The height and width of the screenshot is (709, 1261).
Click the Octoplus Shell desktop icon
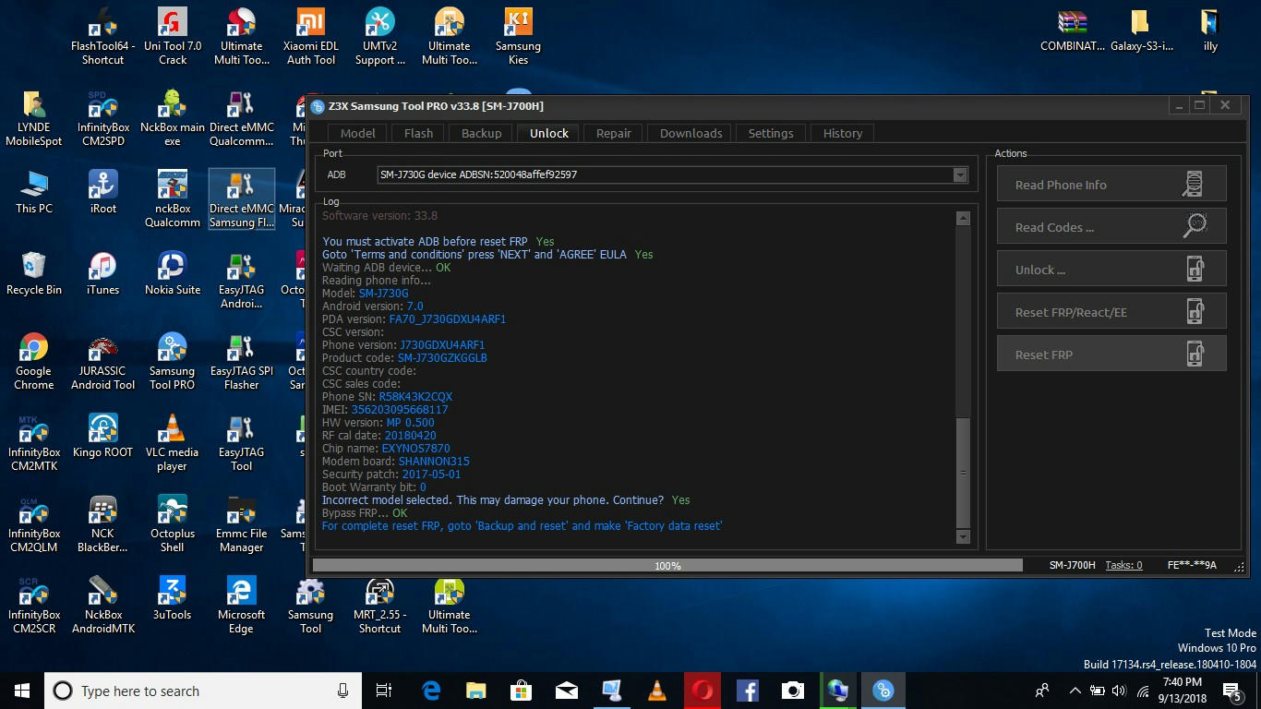173,524
